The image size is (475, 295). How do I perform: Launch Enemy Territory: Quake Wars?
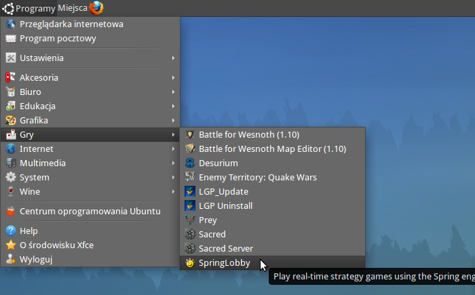[273, 177]
